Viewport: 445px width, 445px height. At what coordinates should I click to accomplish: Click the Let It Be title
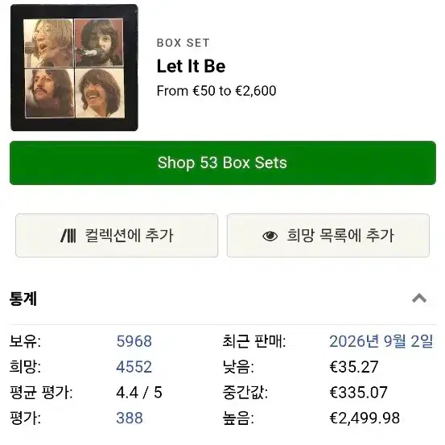191,66
